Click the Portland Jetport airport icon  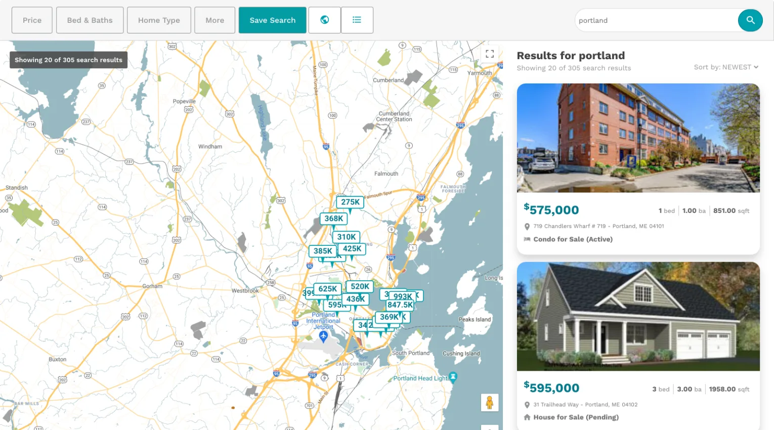coord(324,336)
